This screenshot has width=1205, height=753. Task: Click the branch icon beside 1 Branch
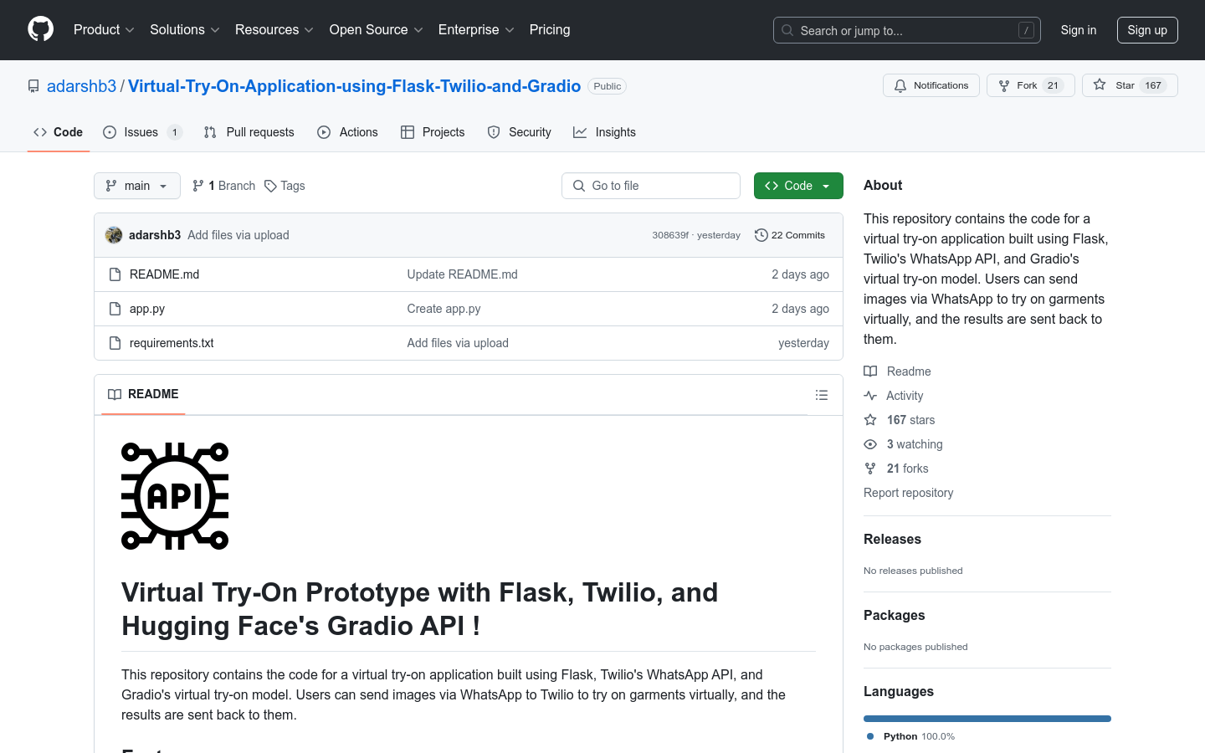click(198, 186)
